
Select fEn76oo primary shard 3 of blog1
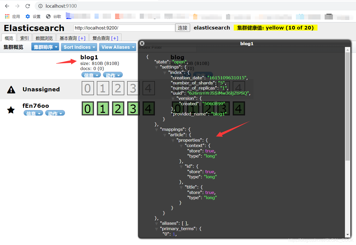[x=133, y=109]
